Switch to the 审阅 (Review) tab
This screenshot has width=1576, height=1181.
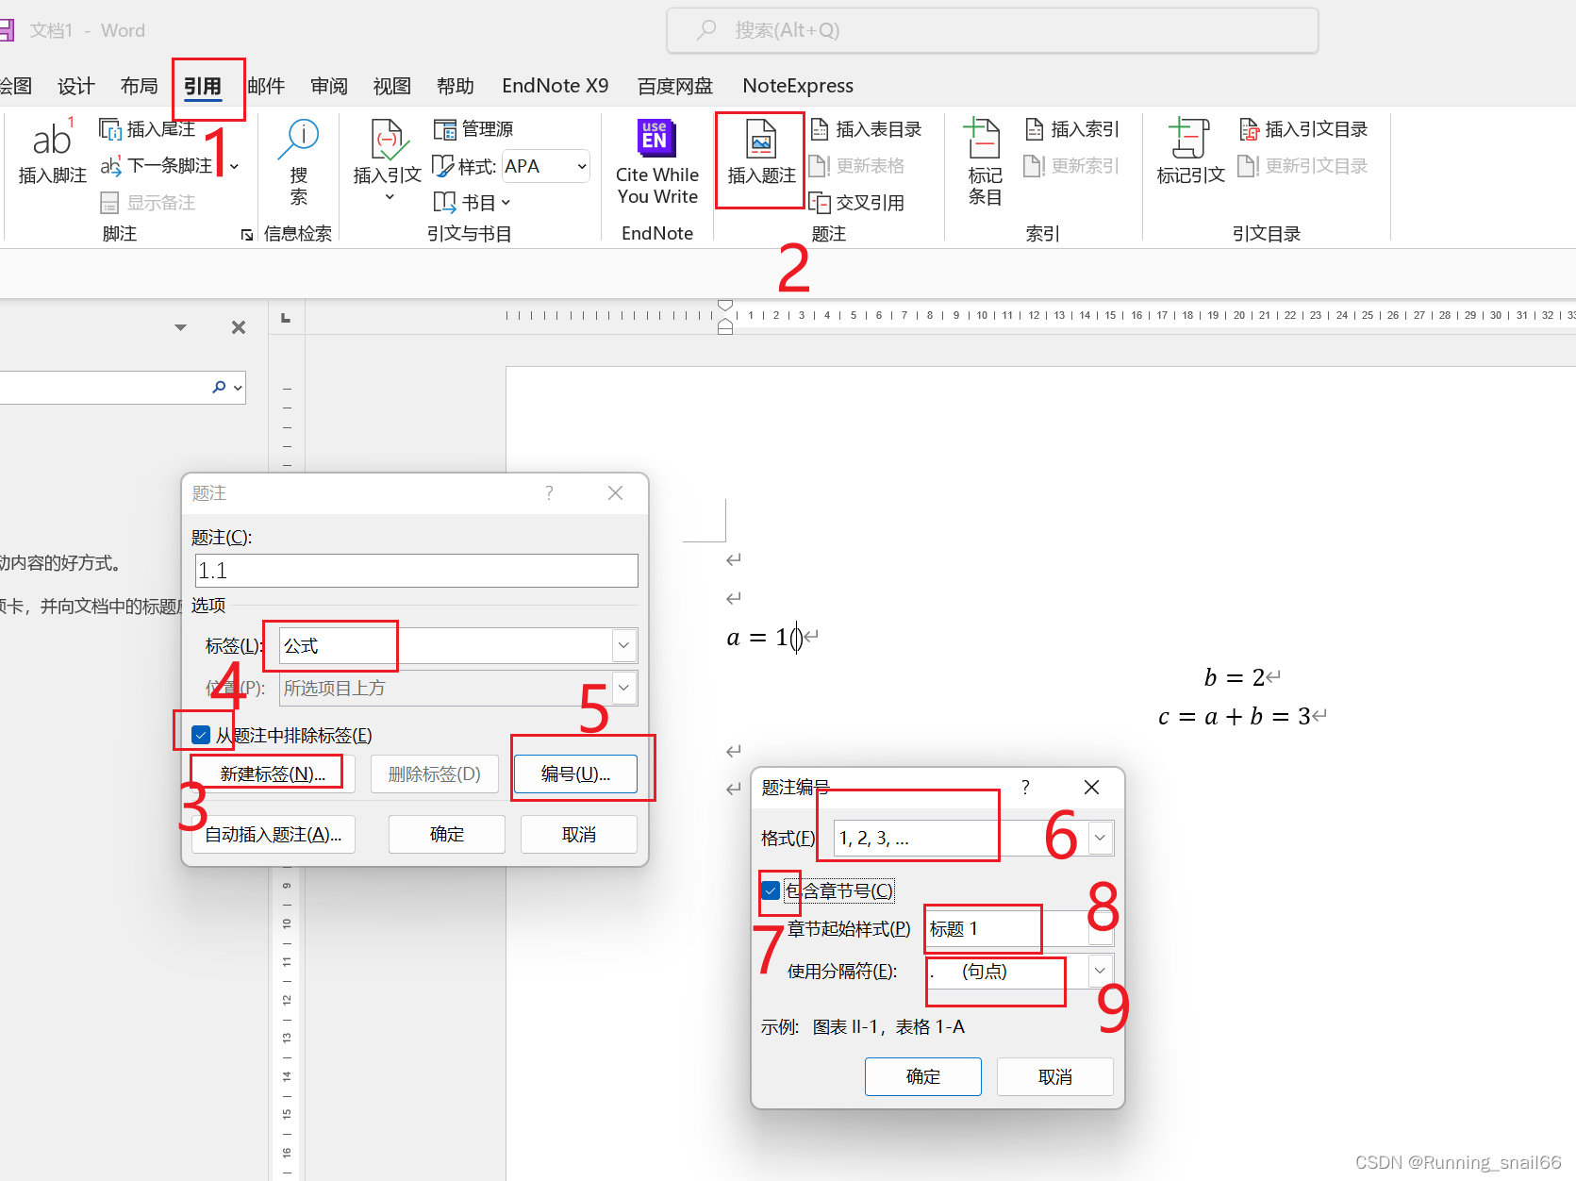click(x=329, y=87)
